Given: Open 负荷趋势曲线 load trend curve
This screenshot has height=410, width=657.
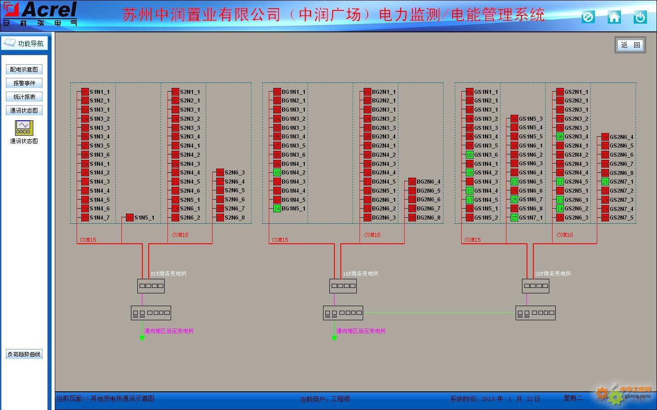Looking at the screenshot, I should tap(24, 354).
